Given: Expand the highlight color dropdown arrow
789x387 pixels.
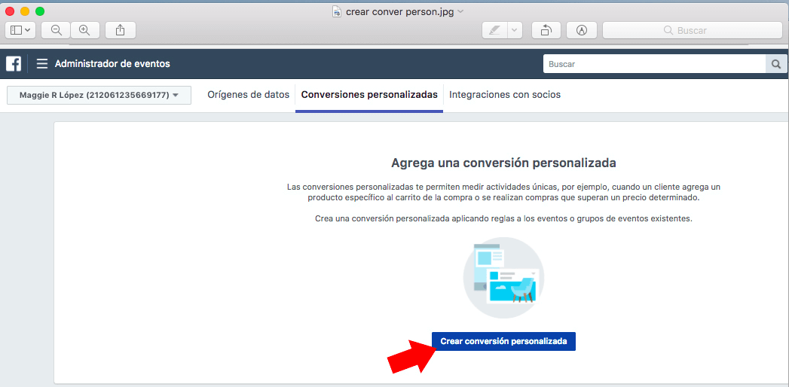Looking at the screenshot, I should pyautogui.click(x=514, y=30).
